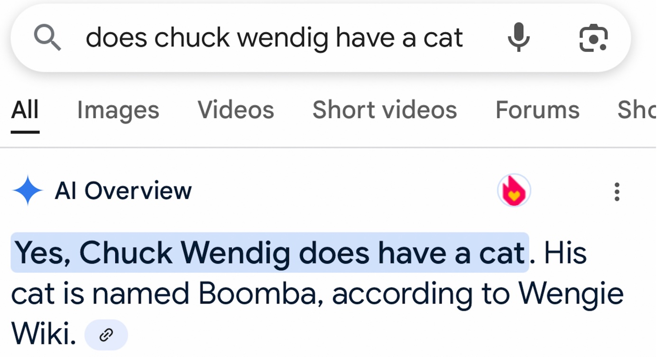Open AI Overview three-dot options menu

(617, 192)
